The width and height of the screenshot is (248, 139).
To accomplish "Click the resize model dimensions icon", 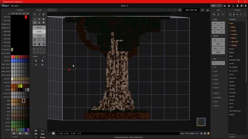I will tap(180, 10).
